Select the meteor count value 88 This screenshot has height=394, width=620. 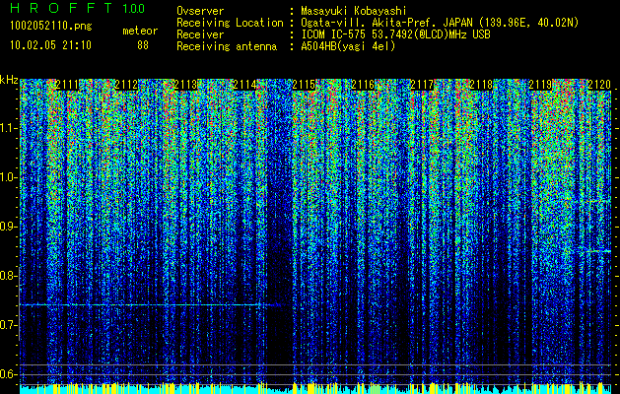(x=143, y=45)
